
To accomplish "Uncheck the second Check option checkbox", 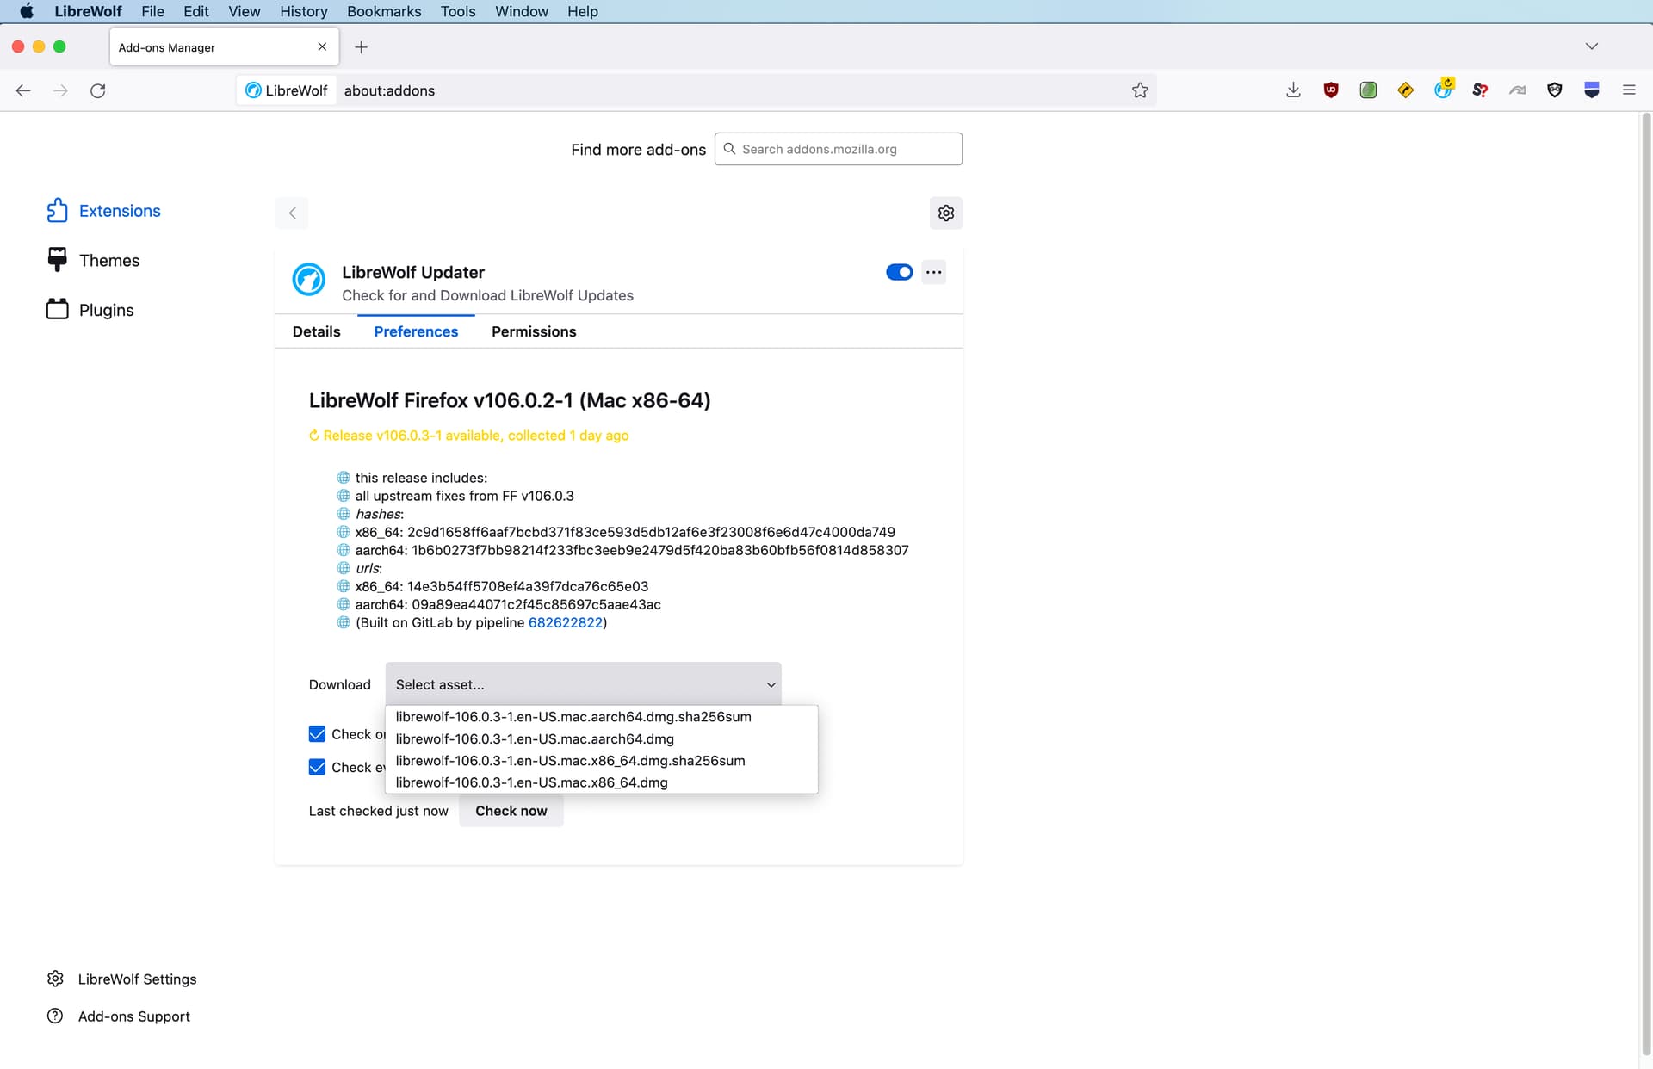I will click(317, 767).
